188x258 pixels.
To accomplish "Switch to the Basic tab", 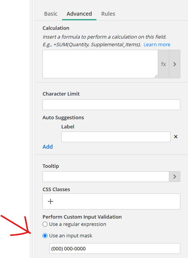I will 51,14.
